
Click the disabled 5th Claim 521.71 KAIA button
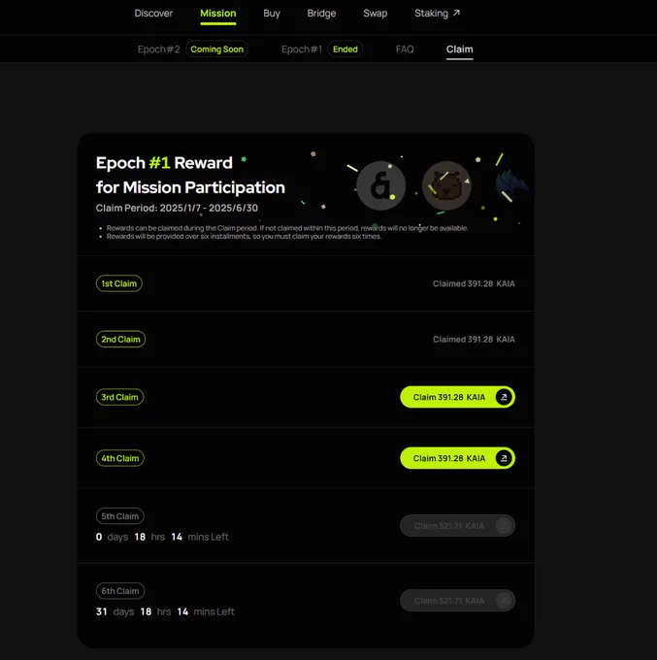[457, 526]
